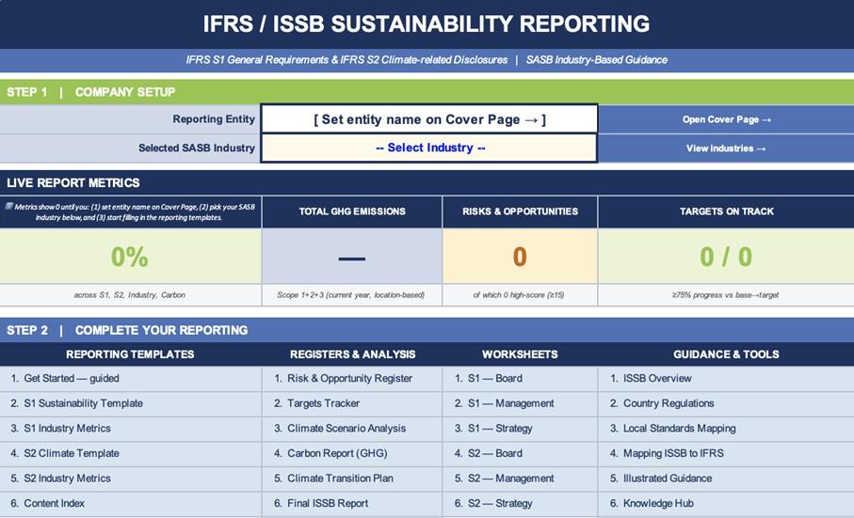Open Cover Page link button
Screen dimensions: 854x518
pyautogui.click(x=726, y=119)
